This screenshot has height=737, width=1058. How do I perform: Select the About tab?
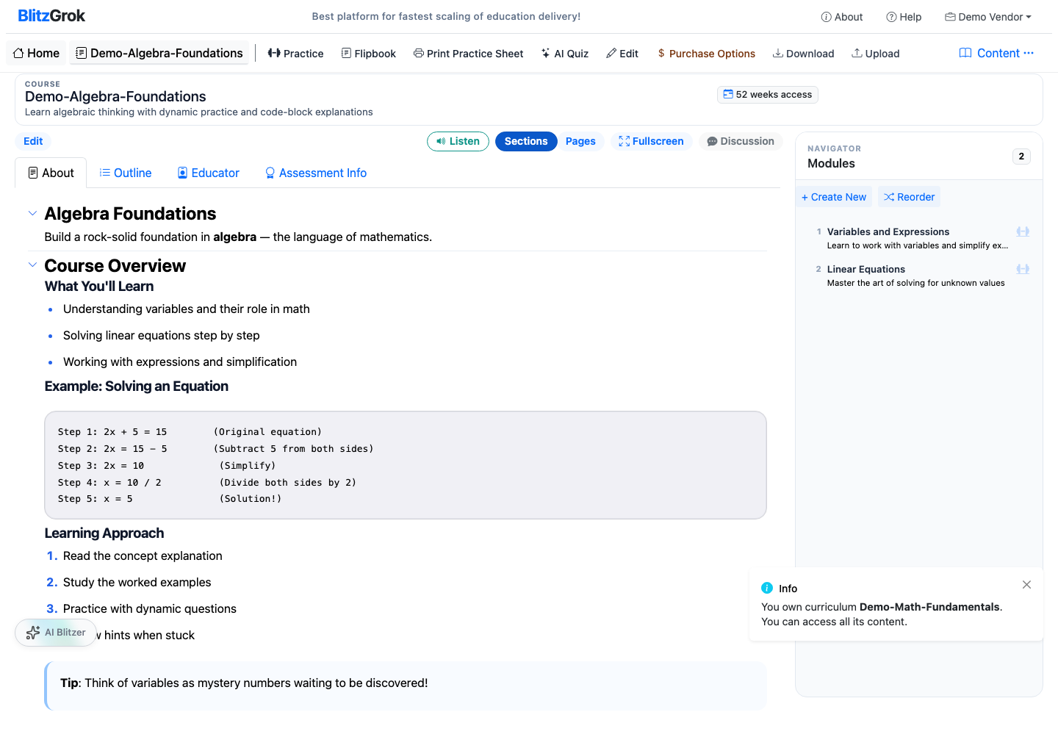(51, 173)
